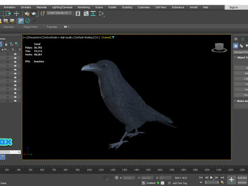
Task: Open the Substance menu
Action: coord(178,7)
